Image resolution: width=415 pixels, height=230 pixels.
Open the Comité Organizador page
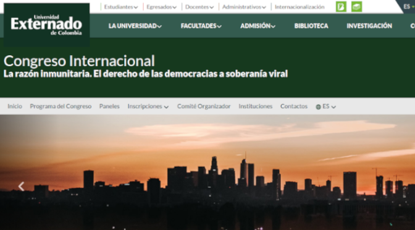point(204,106)
